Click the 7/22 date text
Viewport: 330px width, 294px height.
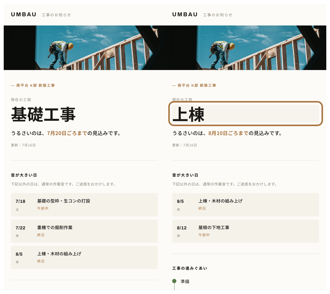tap(20, 228)
